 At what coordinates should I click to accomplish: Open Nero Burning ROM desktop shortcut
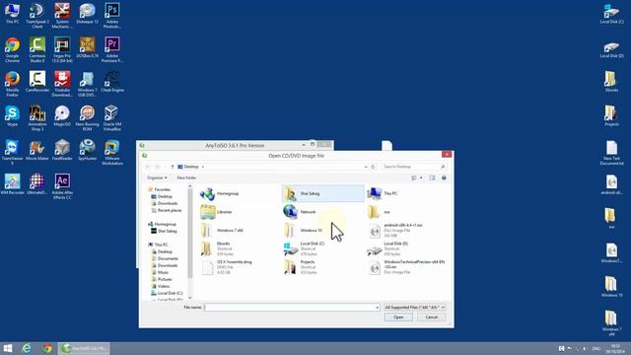(x=87, y=118)
